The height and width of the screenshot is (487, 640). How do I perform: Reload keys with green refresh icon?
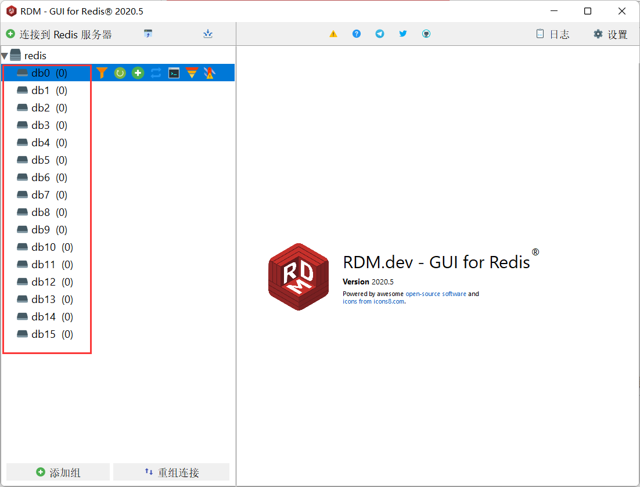click(120, 73)
